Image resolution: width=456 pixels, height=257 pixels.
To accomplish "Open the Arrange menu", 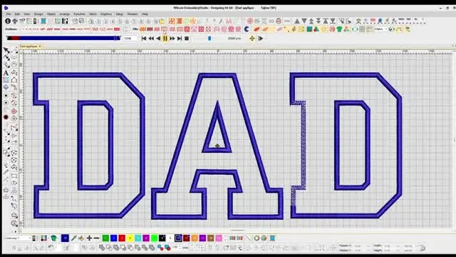I will click(64, 14).
